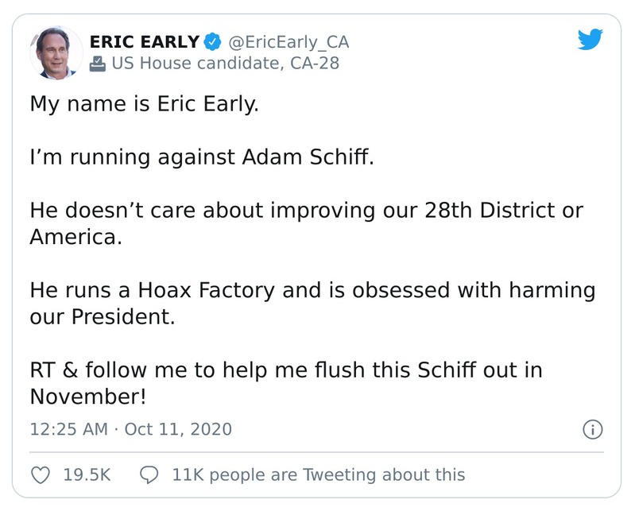
Task: Click the Twitter bird logo
Action: point(591,40)
